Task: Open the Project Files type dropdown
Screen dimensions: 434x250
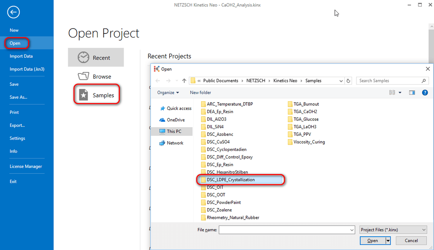Action: pos(393,230)
